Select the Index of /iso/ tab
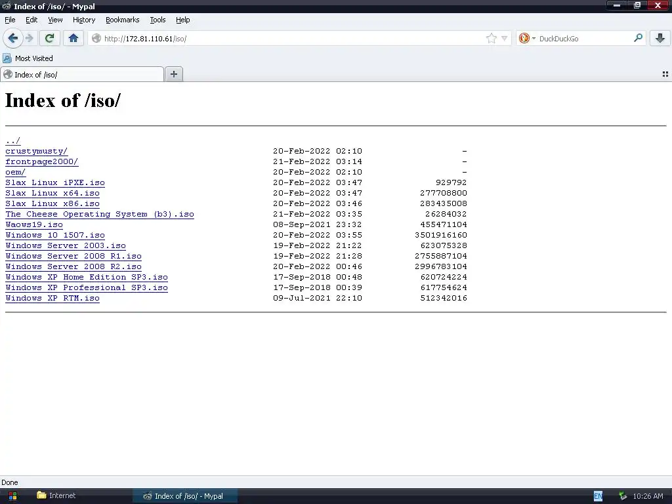This screenshot has height=504, width=672. 82,75
